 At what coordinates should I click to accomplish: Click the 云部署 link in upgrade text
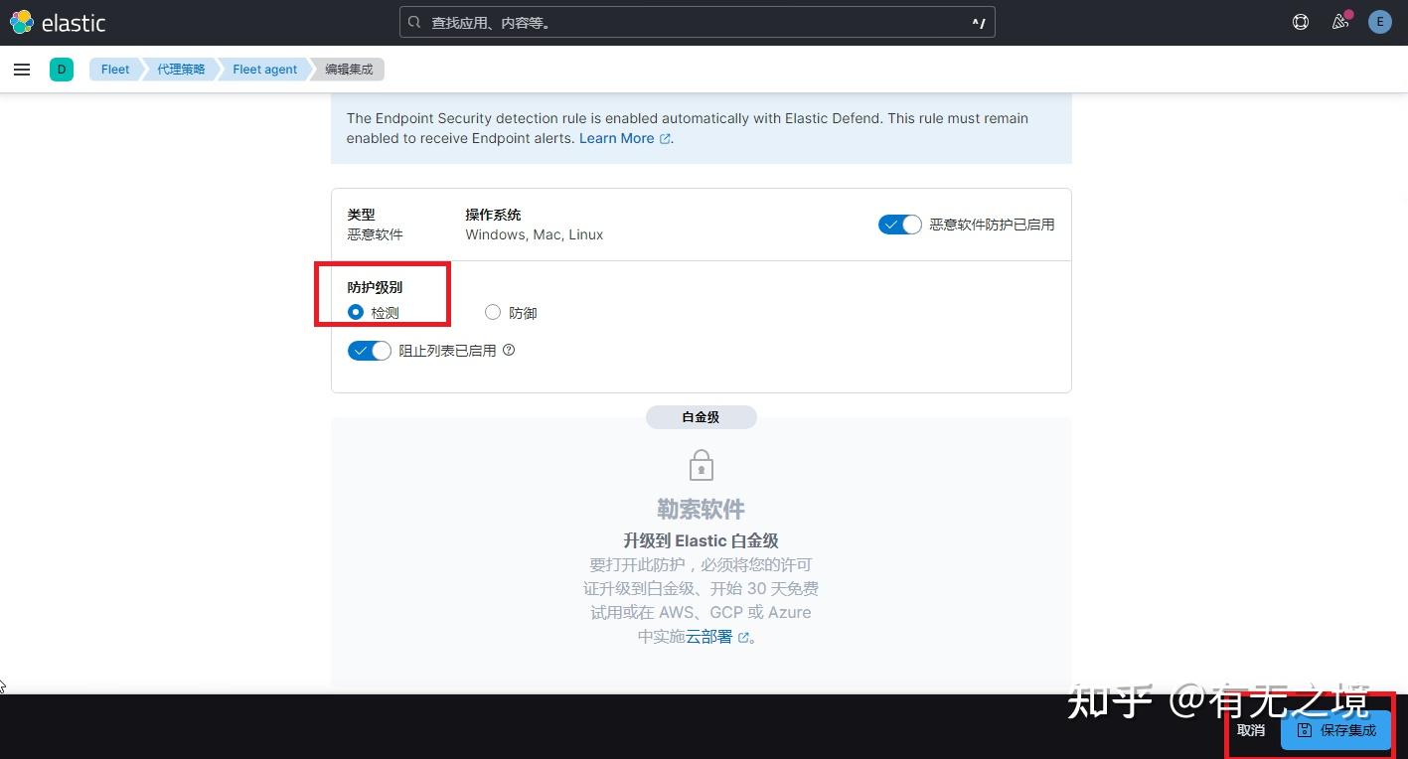[x=711, y=636]
